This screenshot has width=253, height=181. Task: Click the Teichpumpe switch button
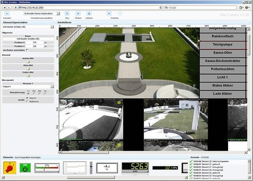coord(222,45)
